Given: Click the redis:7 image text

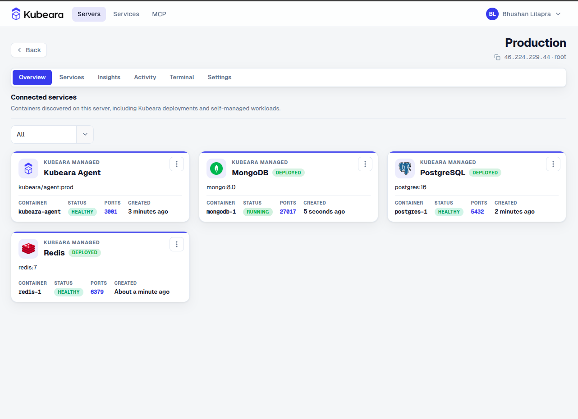Looking at the screenshot, I should point(28,268).
